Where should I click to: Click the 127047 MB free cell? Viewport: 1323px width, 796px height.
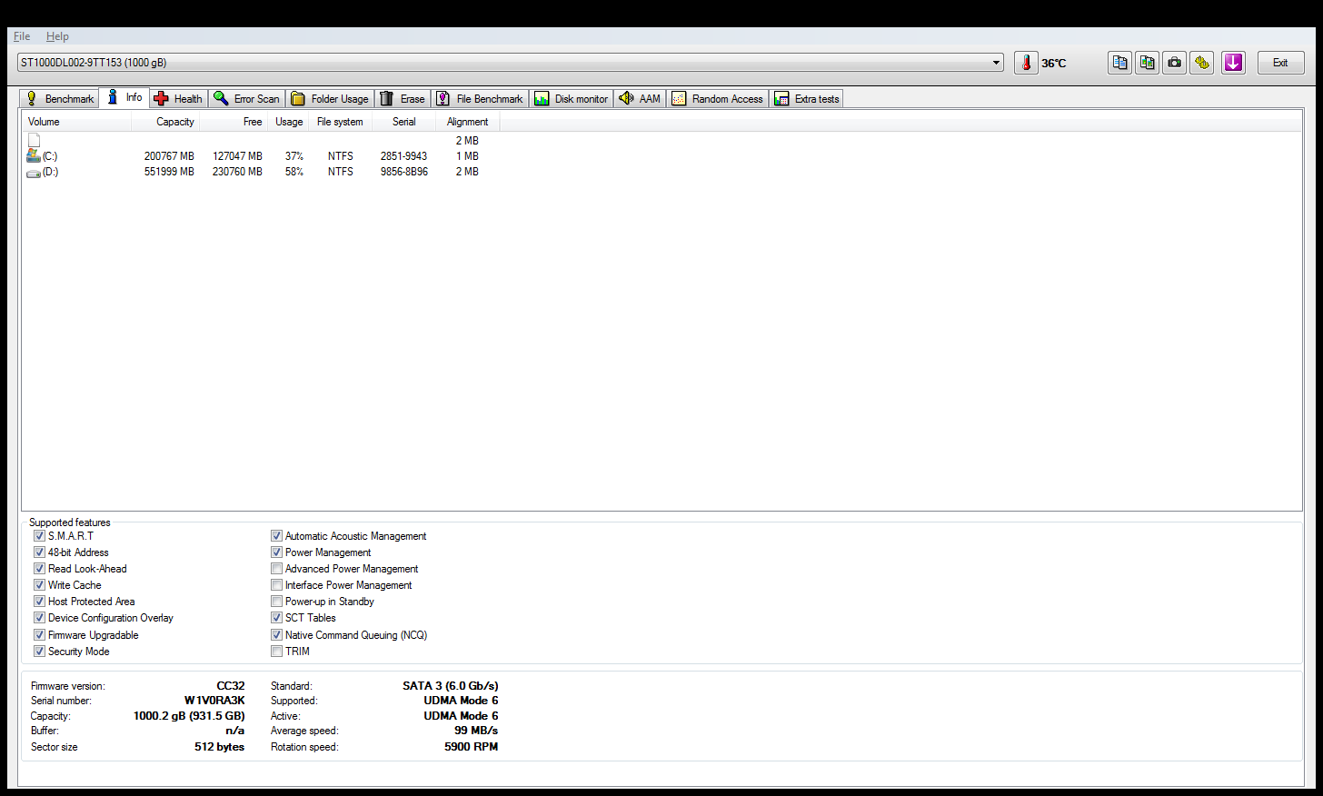click(237, 156)
